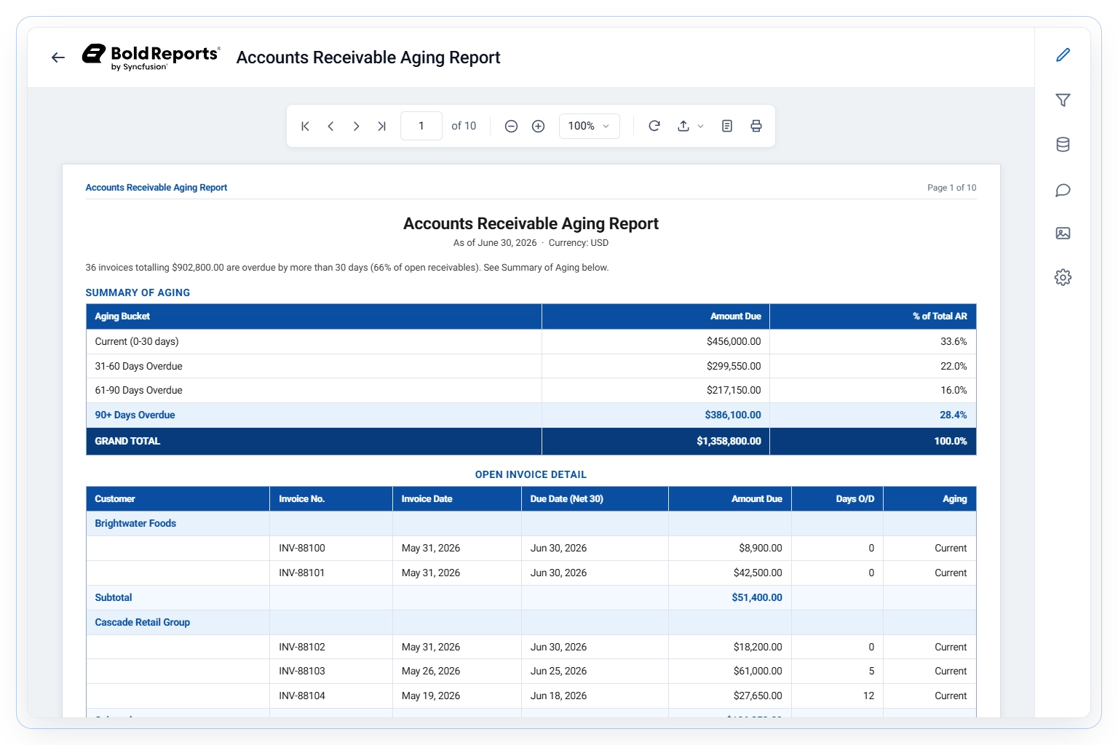
Task: Expand the export options dropdown arrow
Action: point(700,126)
